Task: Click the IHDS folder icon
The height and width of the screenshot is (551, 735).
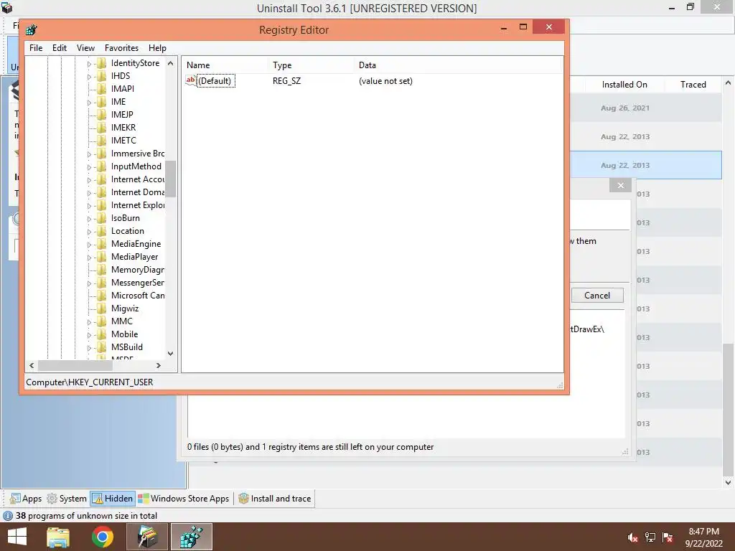Action: click(x=101, y=76)
